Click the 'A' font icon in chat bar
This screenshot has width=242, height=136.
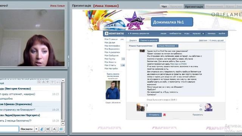coord(55,129)
